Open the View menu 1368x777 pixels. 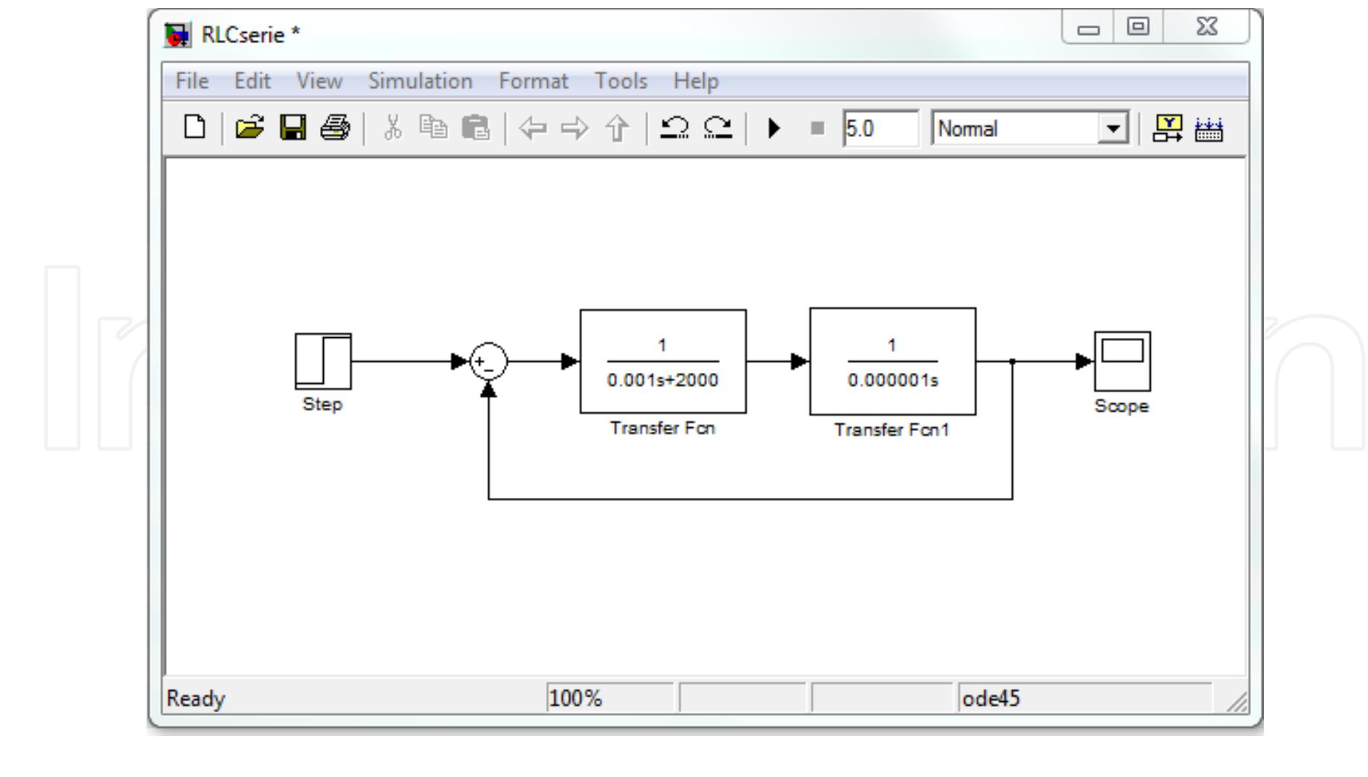[x=319, y=80]
